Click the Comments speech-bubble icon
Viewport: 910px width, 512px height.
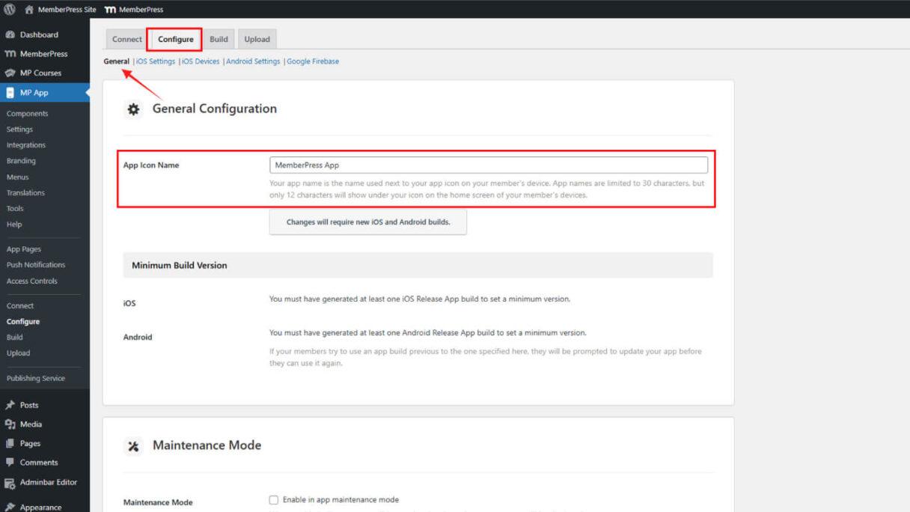11,462
